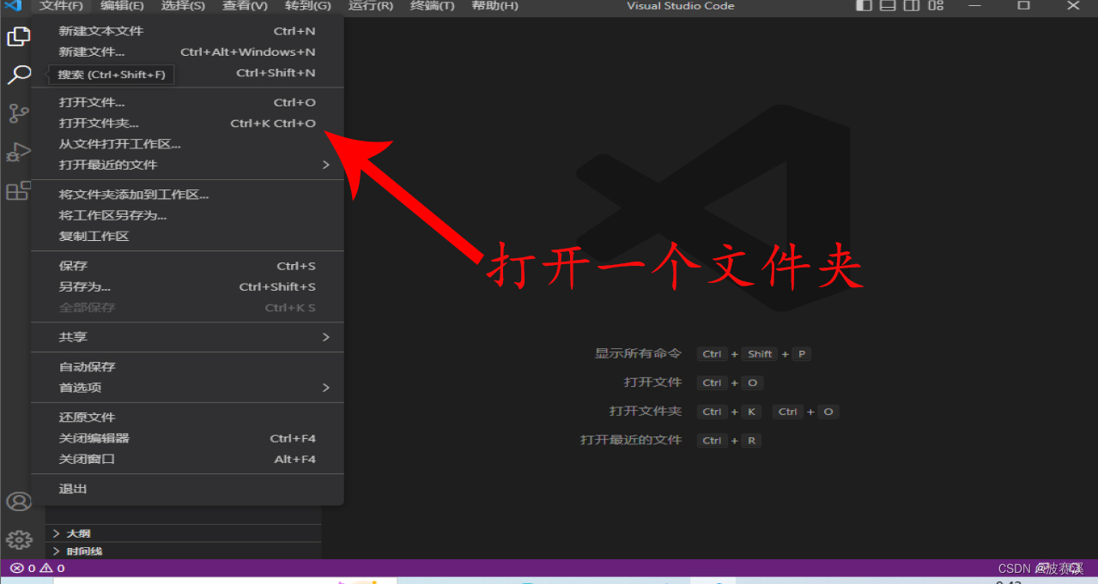Choose 保存 from the File menu
Viewport: 1098px width, 584px height.
pyautogui.click(x=187, y=266)
